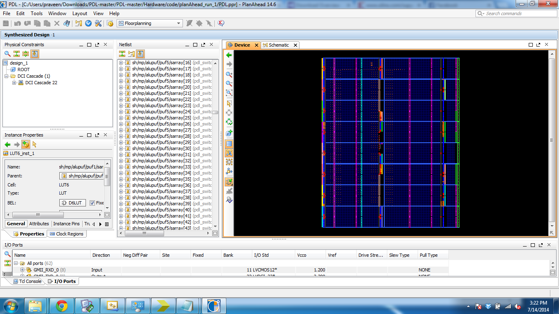Click the schematic icon in the main toolbar
This screenshot has height=314, width=559.
79,23
